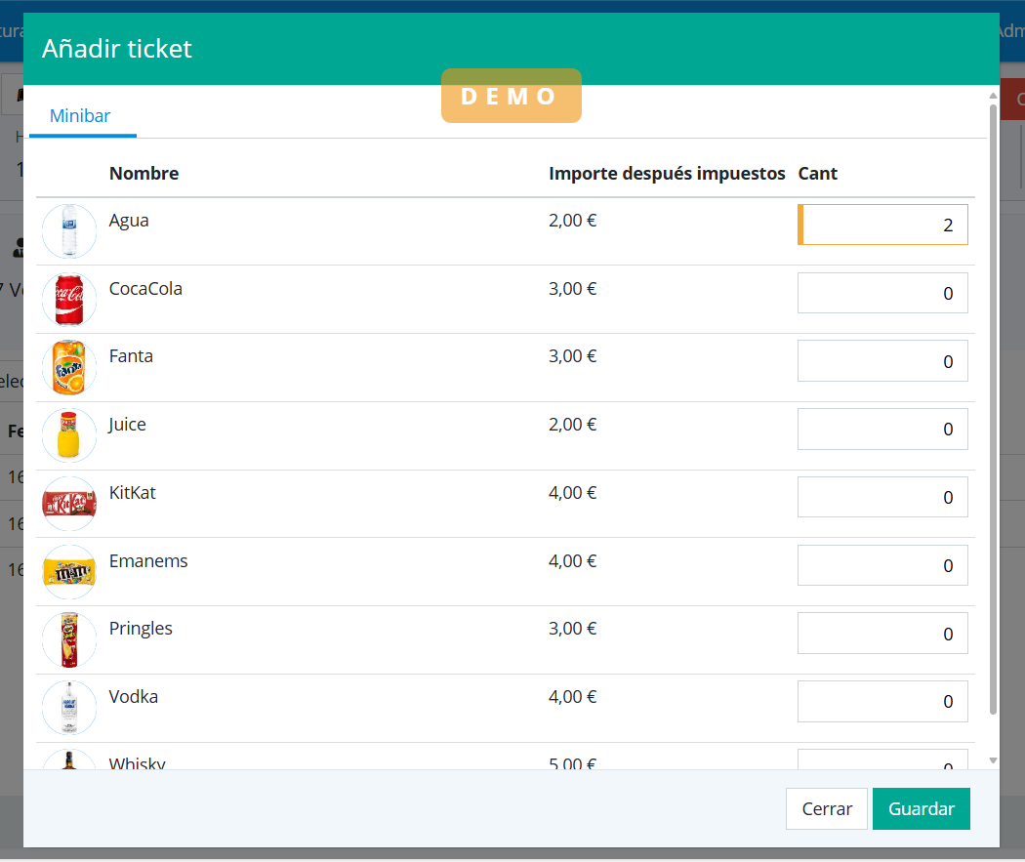1025x862 pixels.
Task: Select the Fanta quantity input
Action: tap(882, 361)
